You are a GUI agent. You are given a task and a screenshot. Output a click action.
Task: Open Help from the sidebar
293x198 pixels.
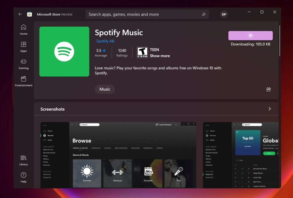[23, 177]
